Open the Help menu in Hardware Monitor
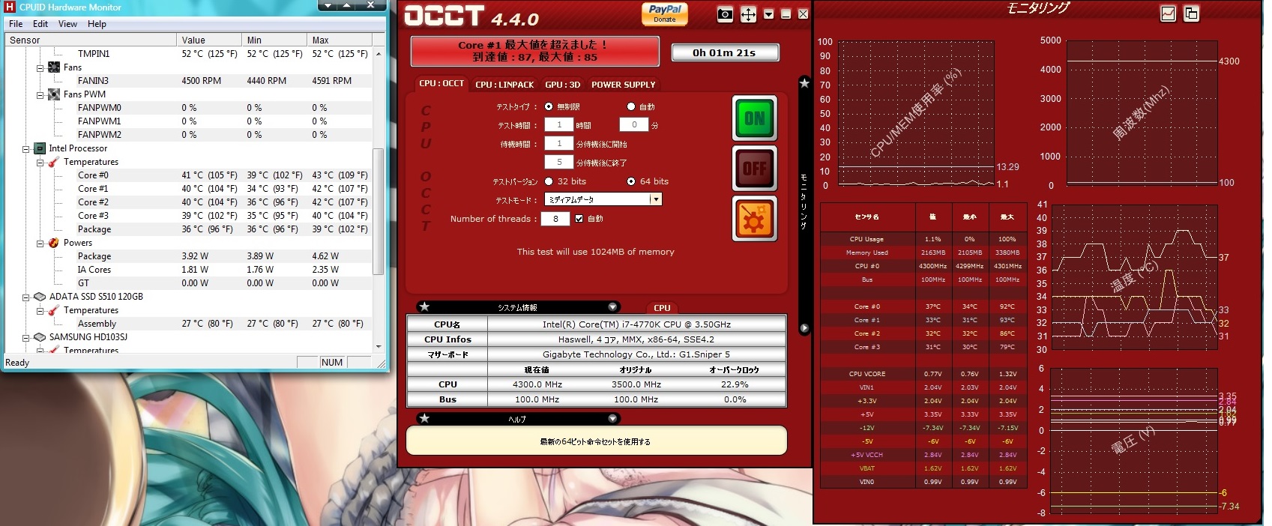The height and width of the screenshot is (526, 1272). (x=97, y=24)
